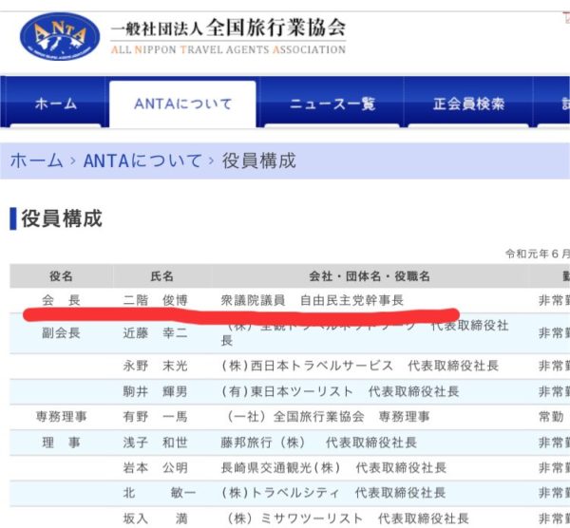Open the ニュース一覧 tab

(332, 104)
